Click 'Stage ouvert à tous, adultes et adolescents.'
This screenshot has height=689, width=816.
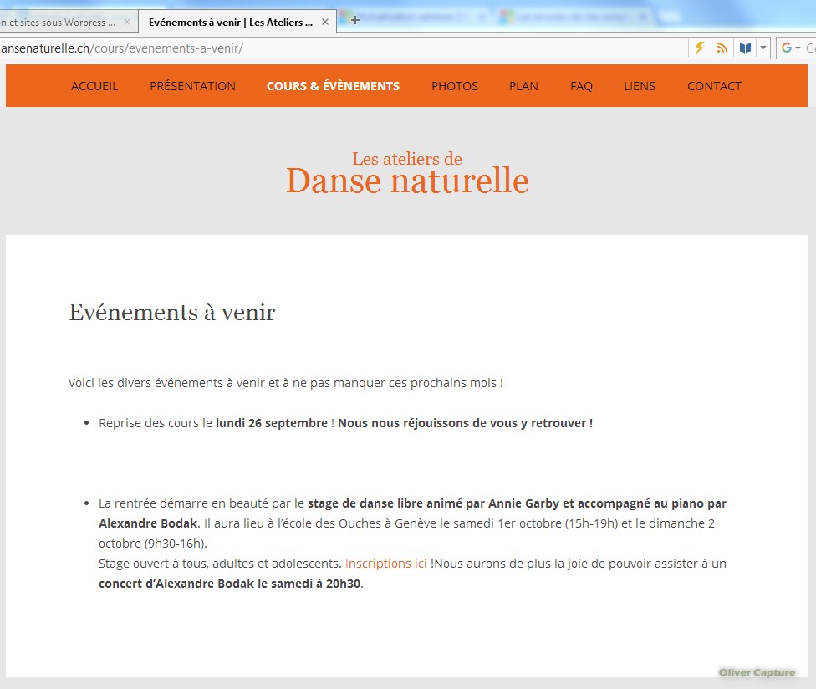[x=220, y=564]
